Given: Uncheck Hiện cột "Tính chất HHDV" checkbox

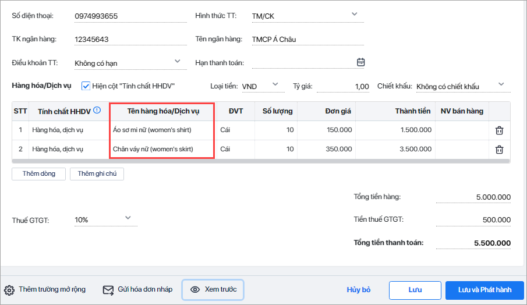Looking at the screenshot, I should (x=86, y=86).
